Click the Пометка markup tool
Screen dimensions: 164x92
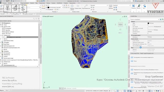[134, 7]
